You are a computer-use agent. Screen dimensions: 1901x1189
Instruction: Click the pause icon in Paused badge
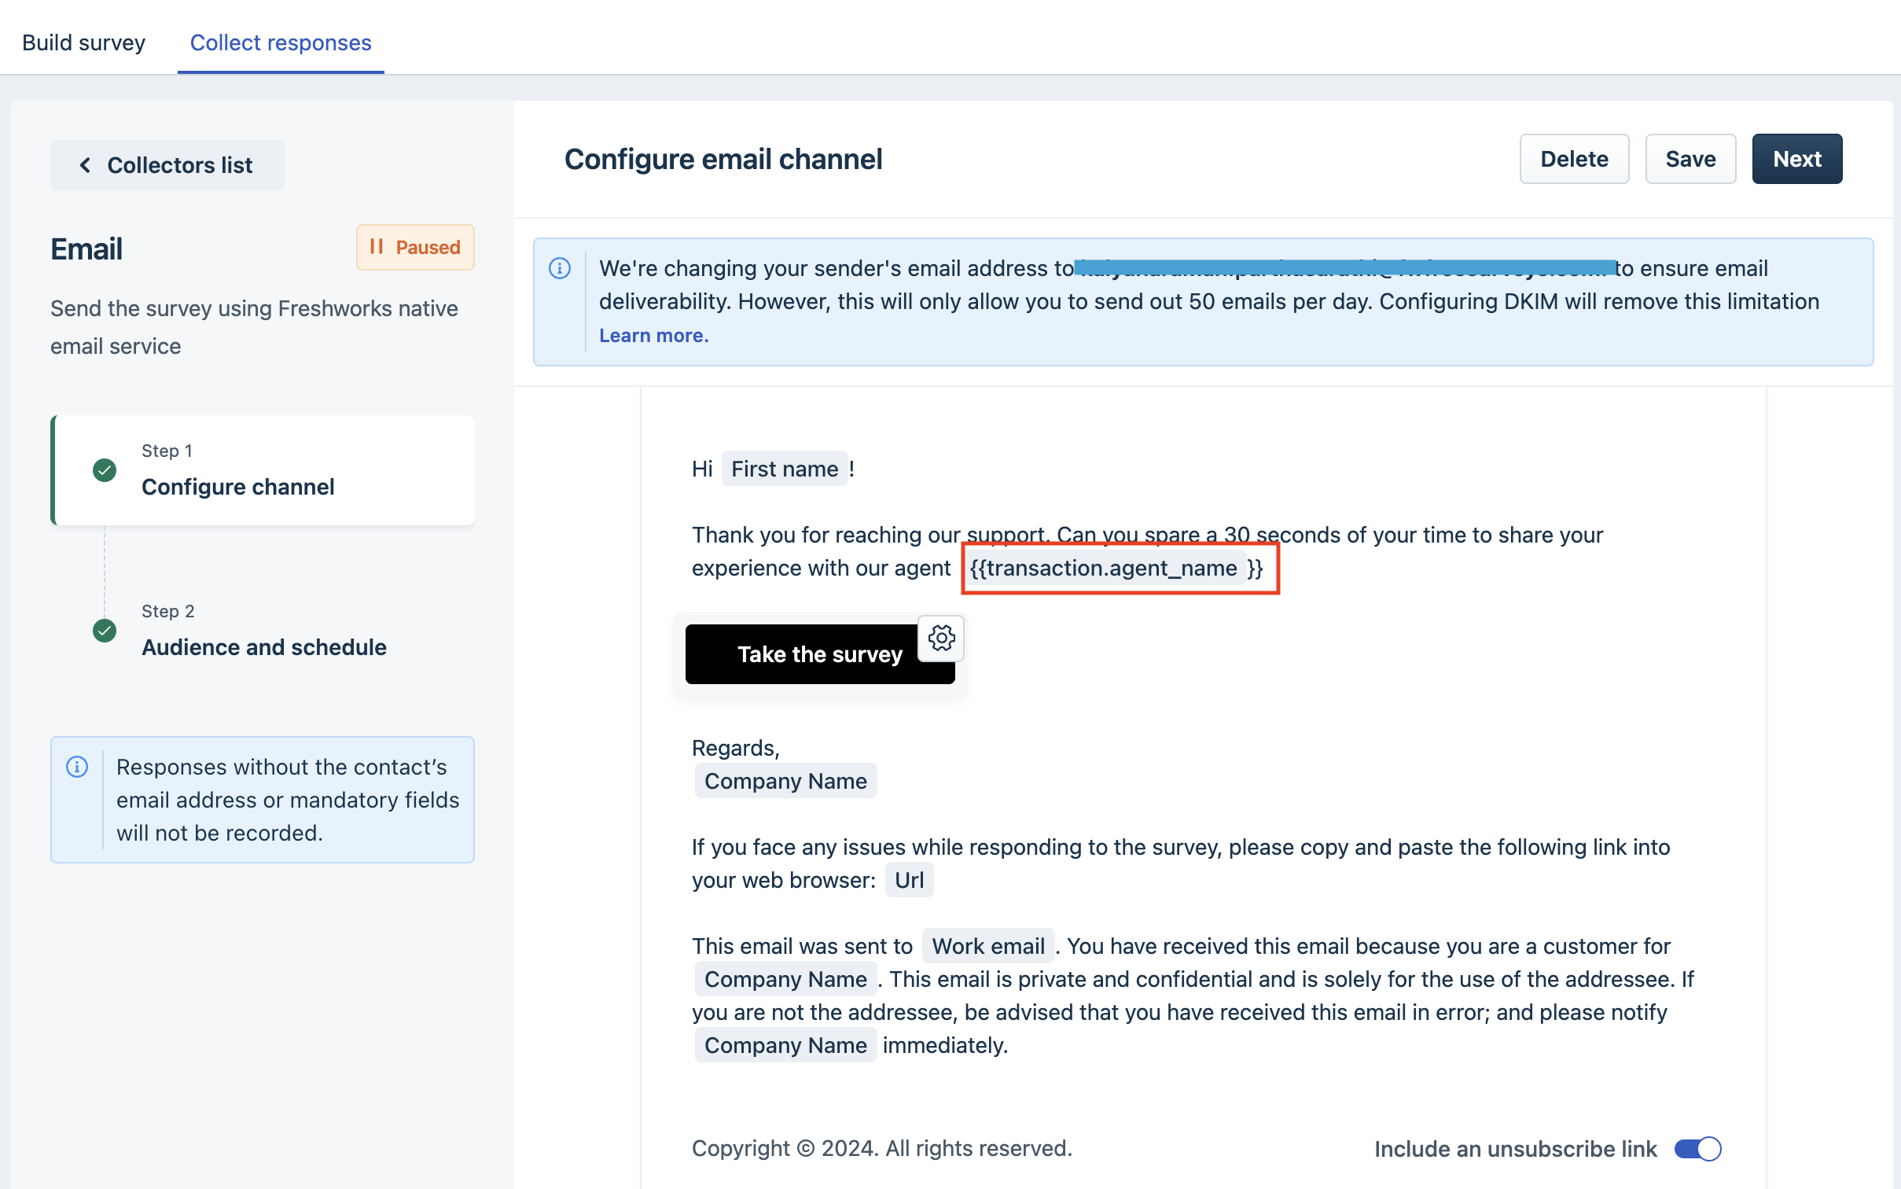(x=377, y=247)
